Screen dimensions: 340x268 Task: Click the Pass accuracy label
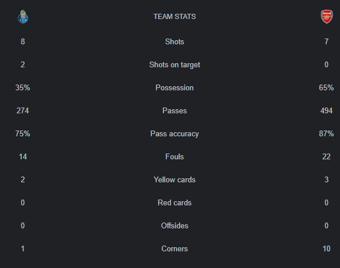(x=174, y=134)
